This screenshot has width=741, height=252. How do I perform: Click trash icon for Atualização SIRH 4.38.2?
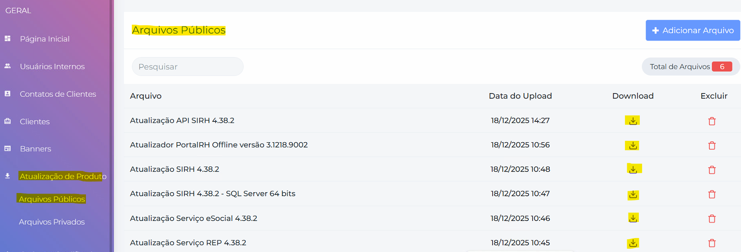(712, 170)
